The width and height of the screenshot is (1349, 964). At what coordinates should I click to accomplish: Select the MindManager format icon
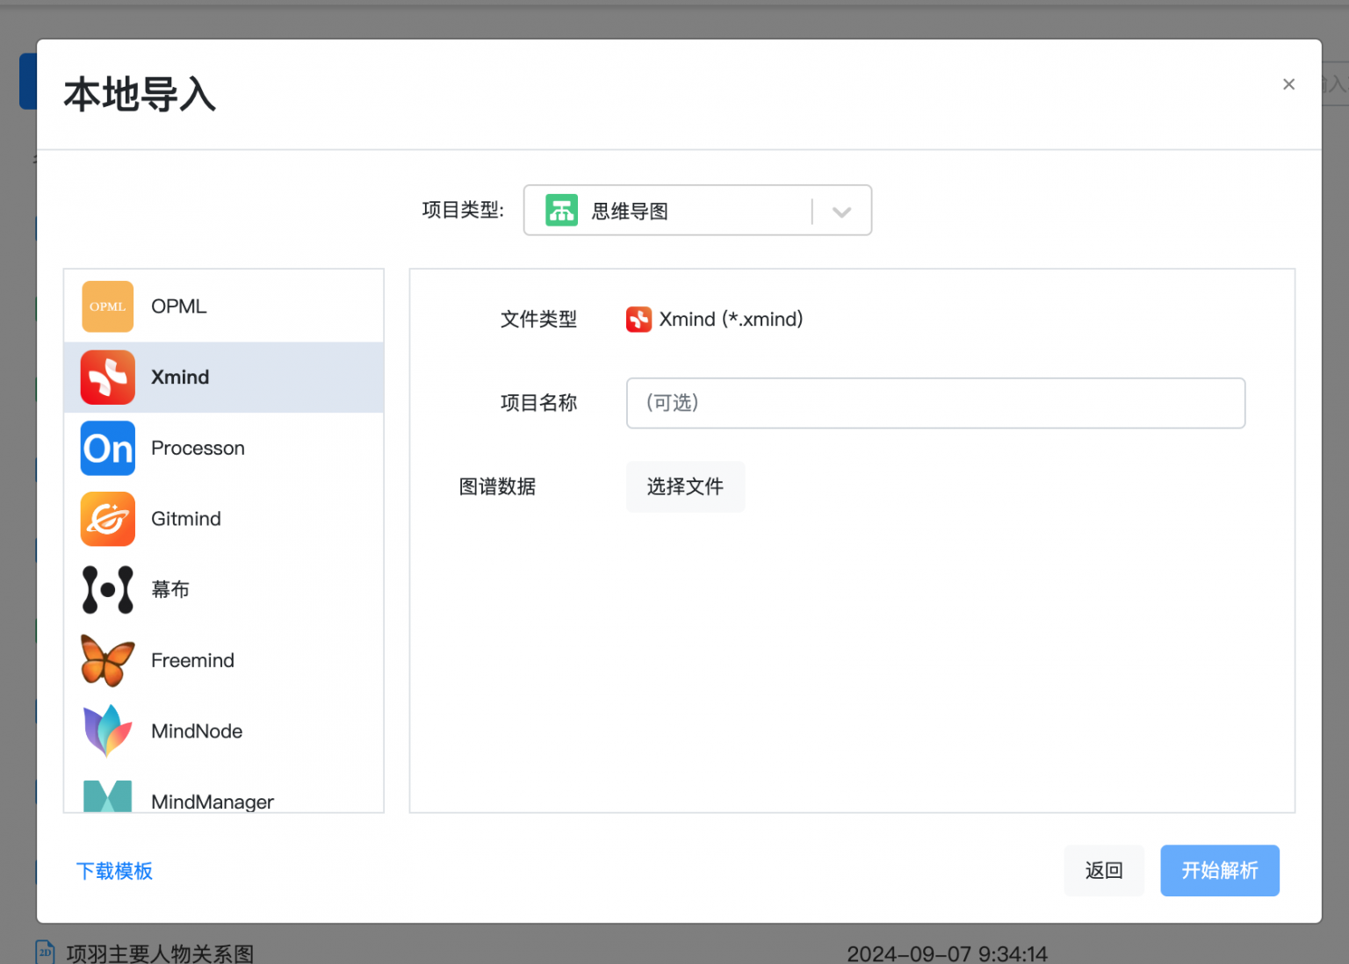coord(107,797)
